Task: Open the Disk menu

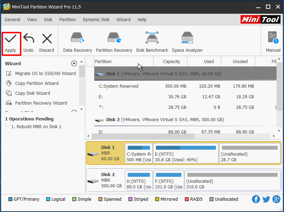Action: (x=48, y=19)
